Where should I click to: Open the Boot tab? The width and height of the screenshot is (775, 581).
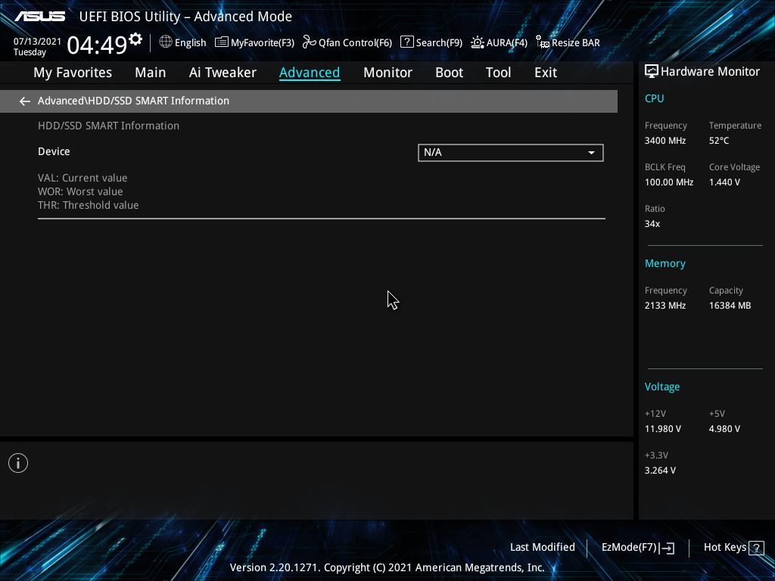click(449, 72)
